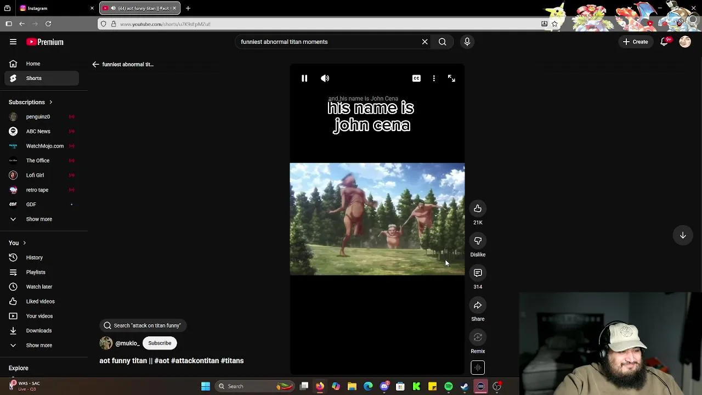Viewport: 702px width, 395px height.
Task: Open WatchMojo.com subscription channel
Action: point(42,146)
